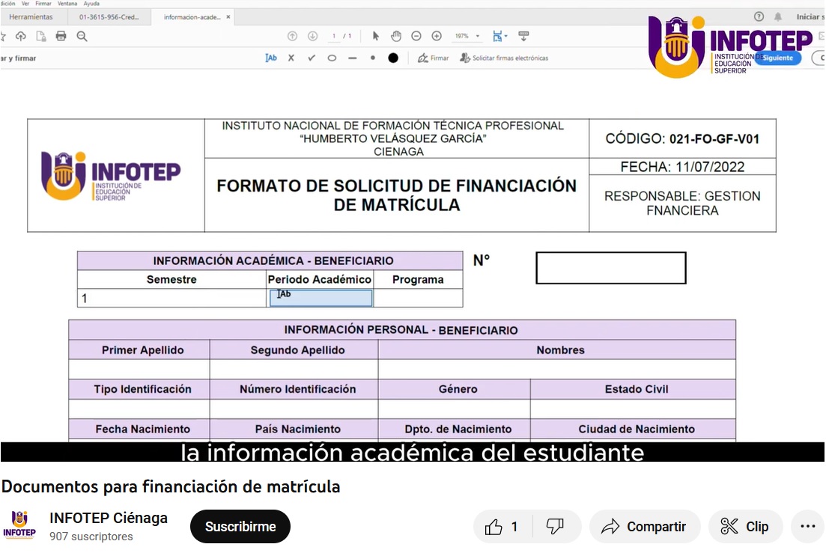This screenshot has height=556, width=826.
Task: Zoom in with the plus circle
Action: point(437,36)
